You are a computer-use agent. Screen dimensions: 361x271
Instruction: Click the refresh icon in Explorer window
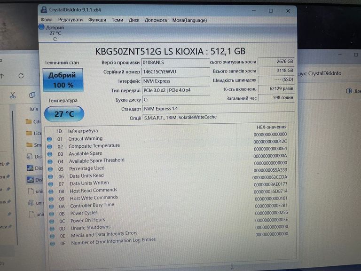pyautogui.click(x=21, y=76)
